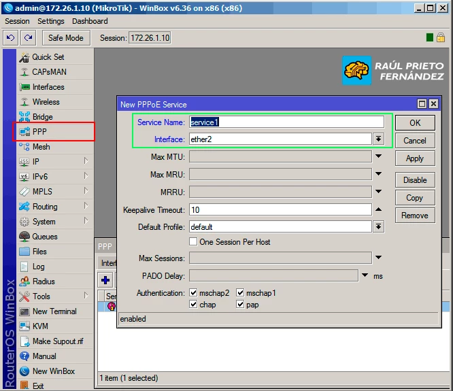Click the Keepalive Timeout value field
This screenshot has width=453, height=391.
280,209
